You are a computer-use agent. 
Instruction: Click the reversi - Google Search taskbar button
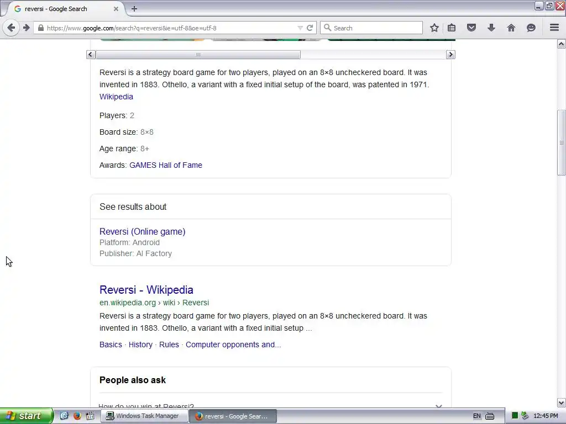coord(233,416)
